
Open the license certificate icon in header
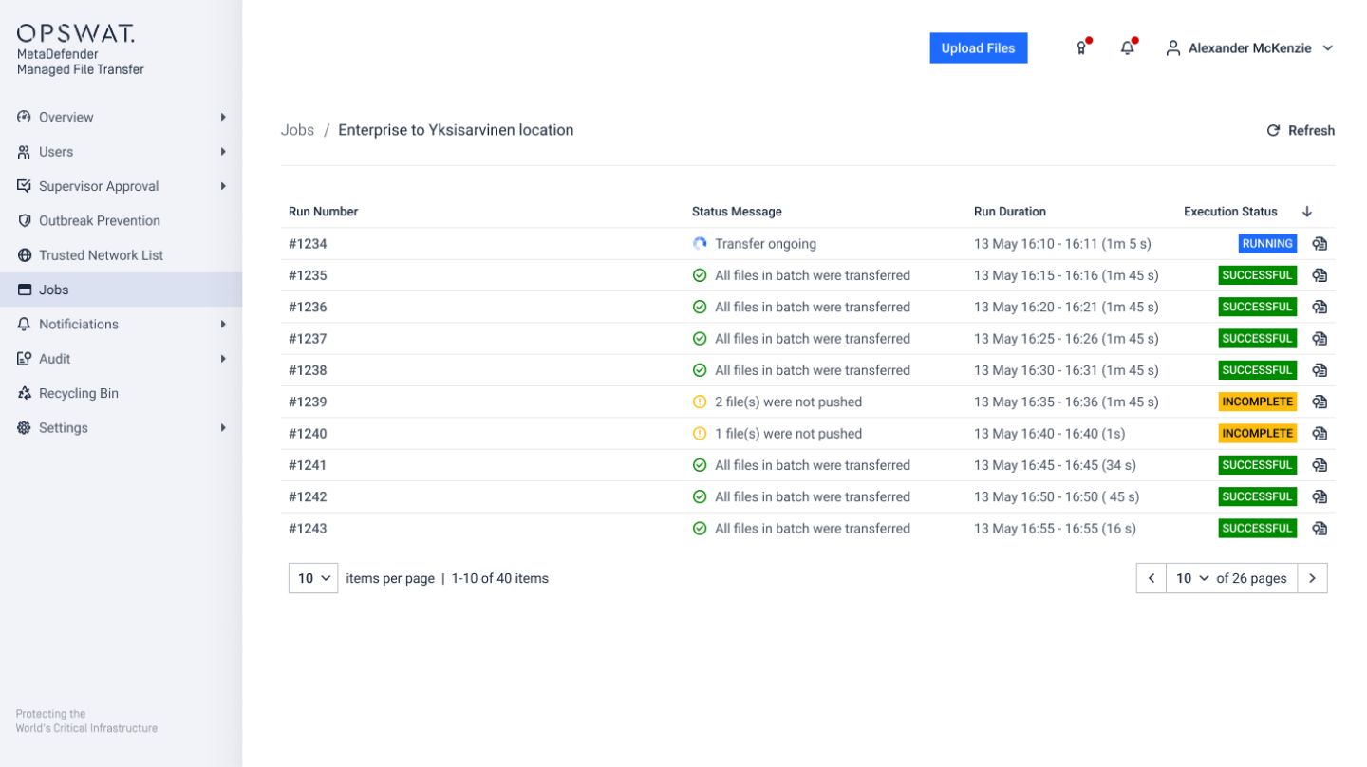click(x=1080, y=47)
